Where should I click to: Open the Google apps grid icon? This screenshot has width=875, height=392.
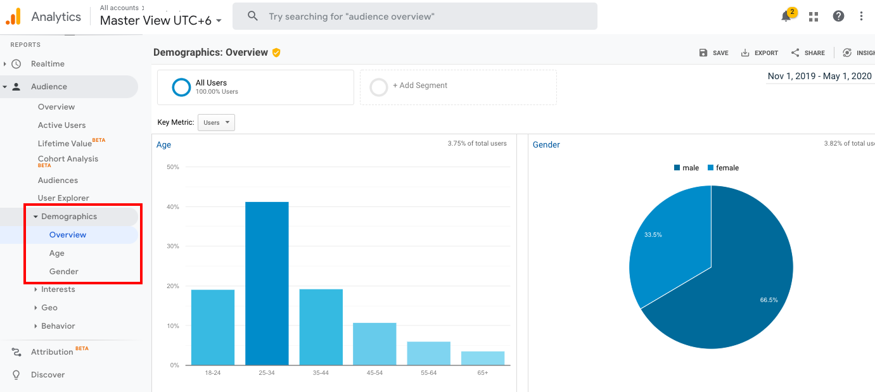pyautogui.click(x=813, y=16)
